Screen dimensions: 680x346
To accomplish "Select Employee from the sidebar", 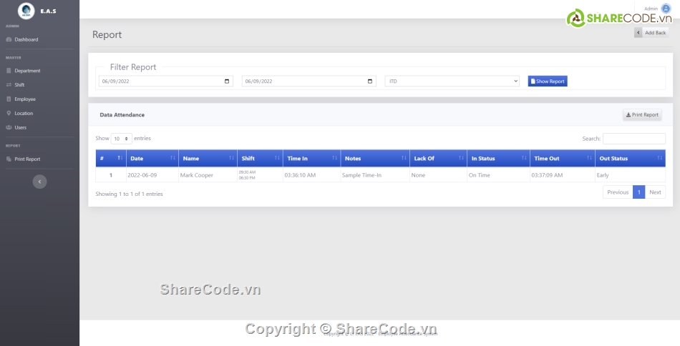I will click(x=25, y=99).
